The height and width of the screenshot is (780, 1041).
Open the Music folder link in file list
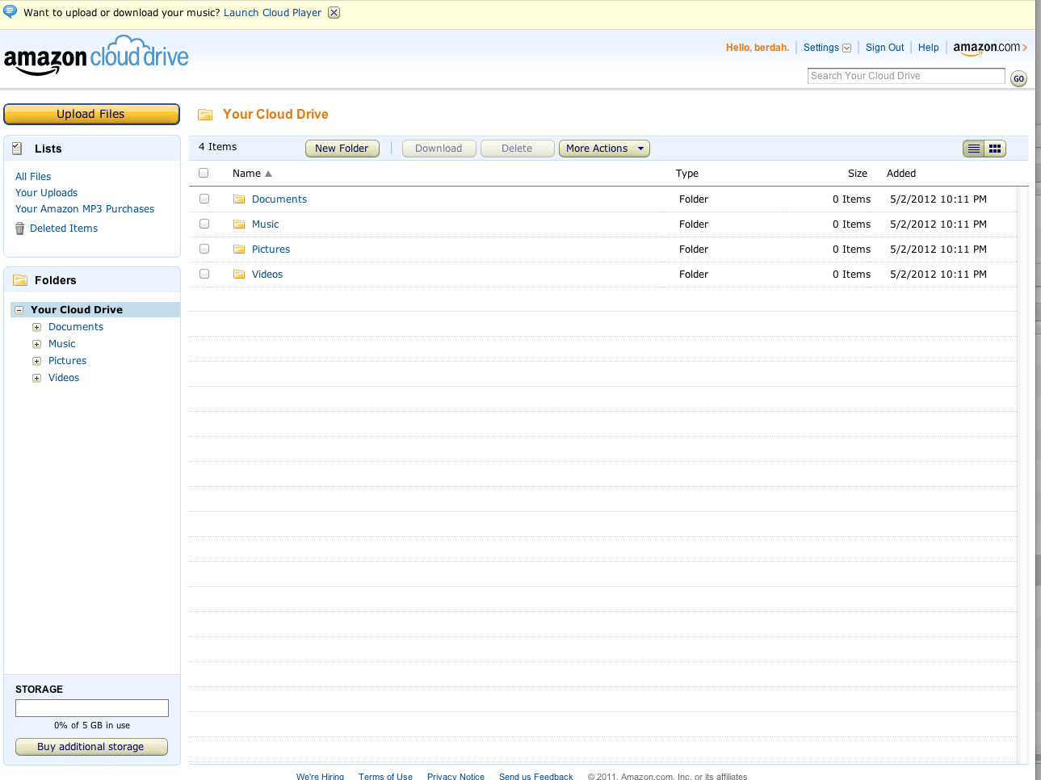point(266,224)
